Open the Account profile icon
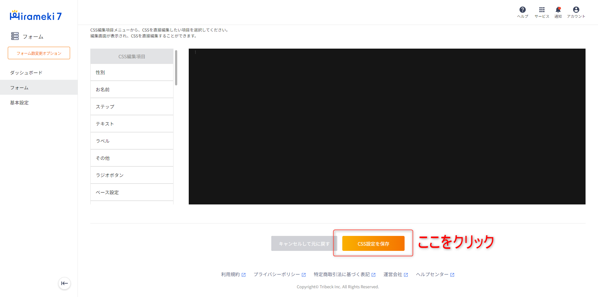Image resolution: width=598 pixels, height=297 pixels. coord(576,10)
